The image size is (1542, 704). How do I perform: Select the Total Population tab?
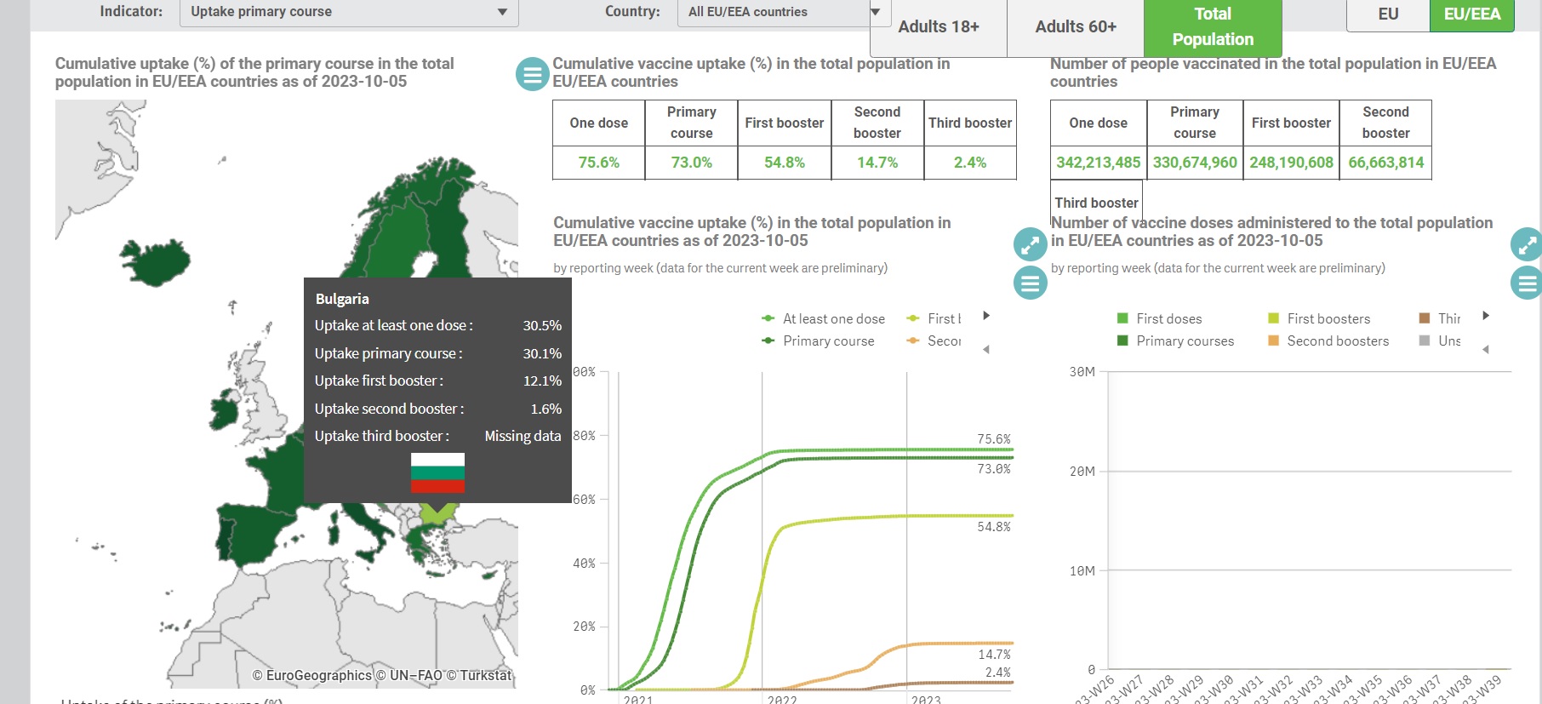click(x=1213, y=27)
